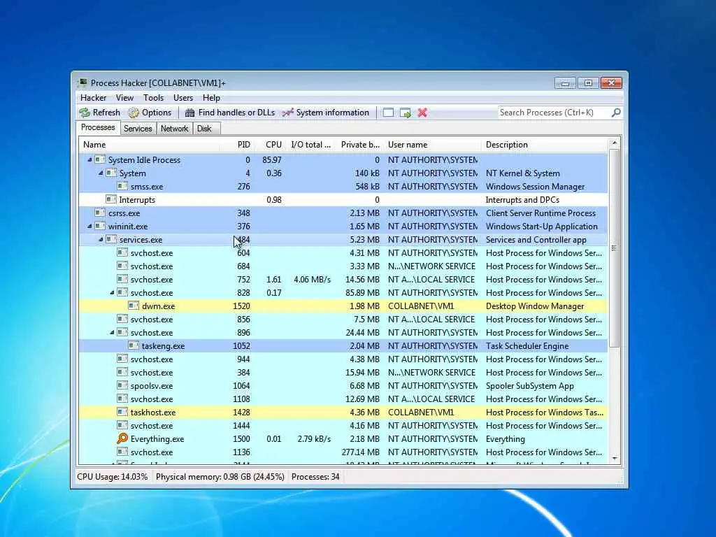Click the csrss.exe process icon
716x537 pixels.
pyautogui.click(x=99, y=213)
